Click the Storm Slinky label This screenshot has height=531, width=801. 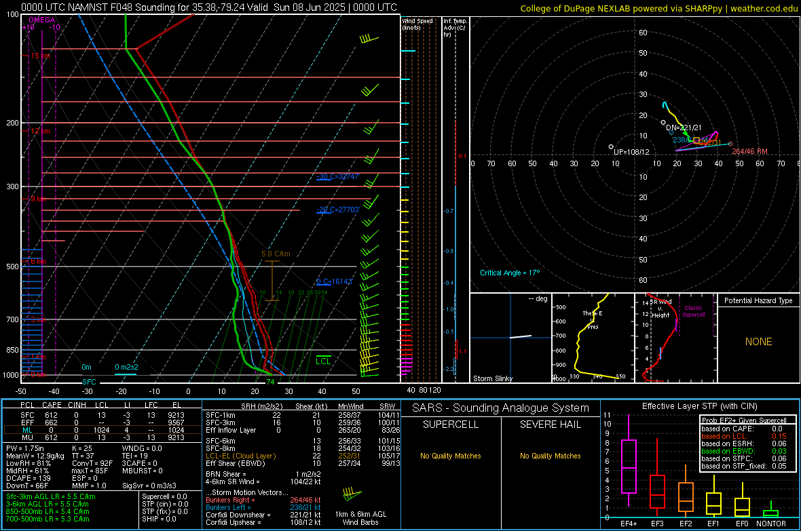[x=492, y=378]
